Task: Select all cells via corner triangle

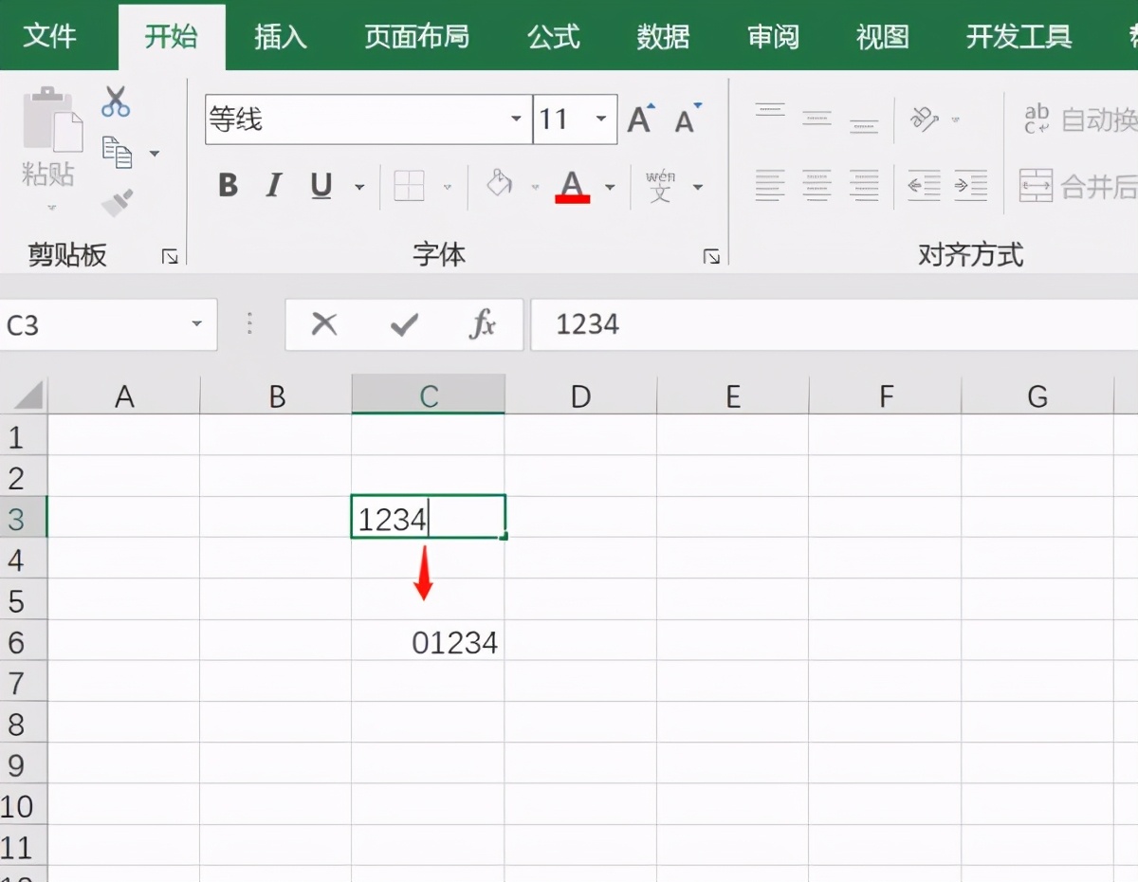Action: click(28, 395)
